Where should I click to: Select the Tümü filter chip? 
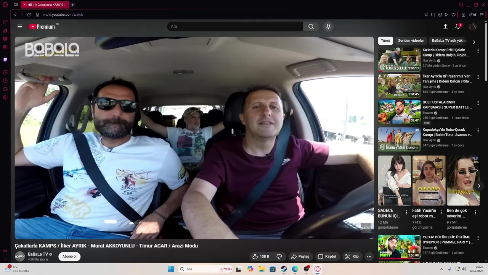pos(385,40)
